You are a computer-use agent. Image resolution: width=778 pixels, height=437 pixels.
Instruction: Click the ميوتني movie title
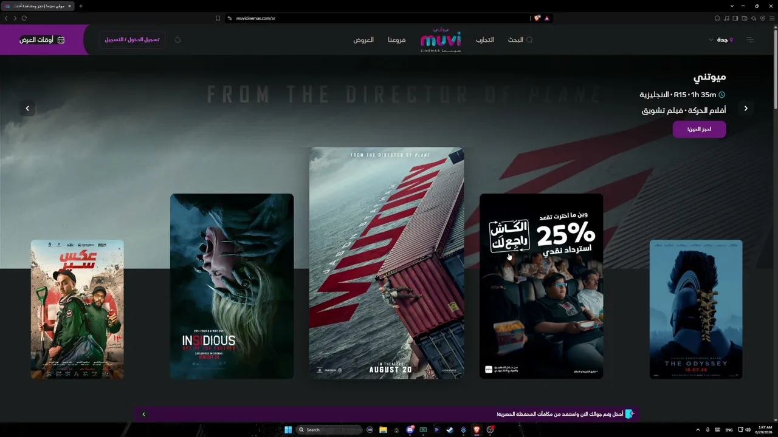(709, 77)
